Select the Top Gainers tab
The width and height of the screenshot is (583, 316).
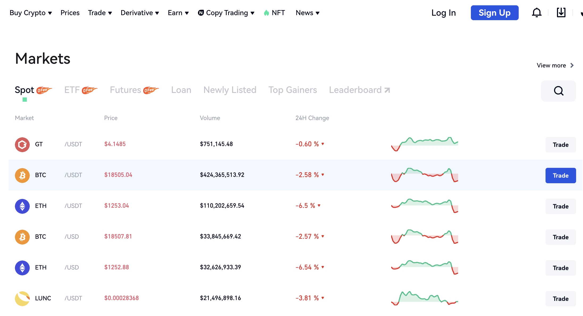[x=292, y=90]
